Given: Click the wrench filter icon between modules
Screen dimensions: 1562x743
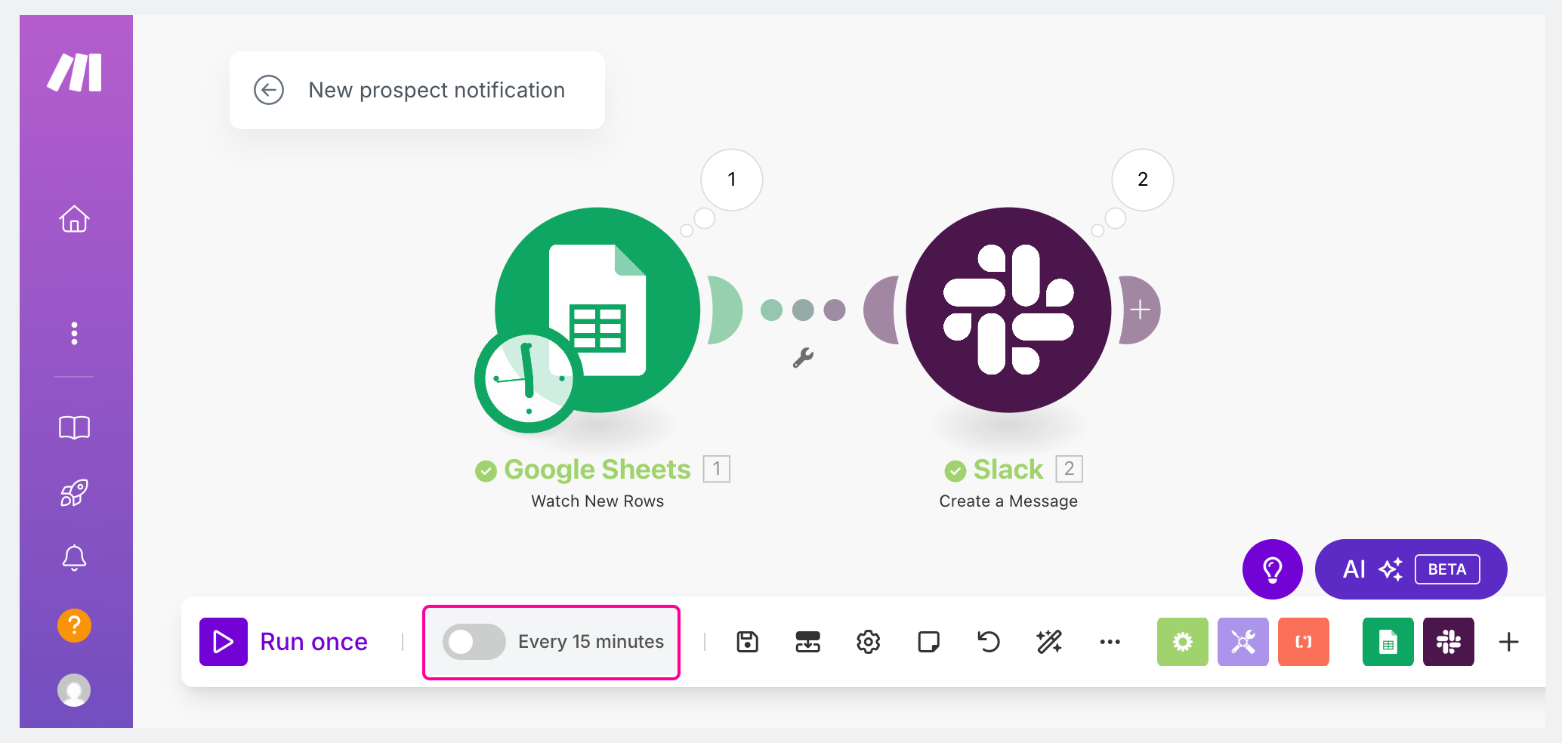Looking at the screenshot, I should pos(803,357).
